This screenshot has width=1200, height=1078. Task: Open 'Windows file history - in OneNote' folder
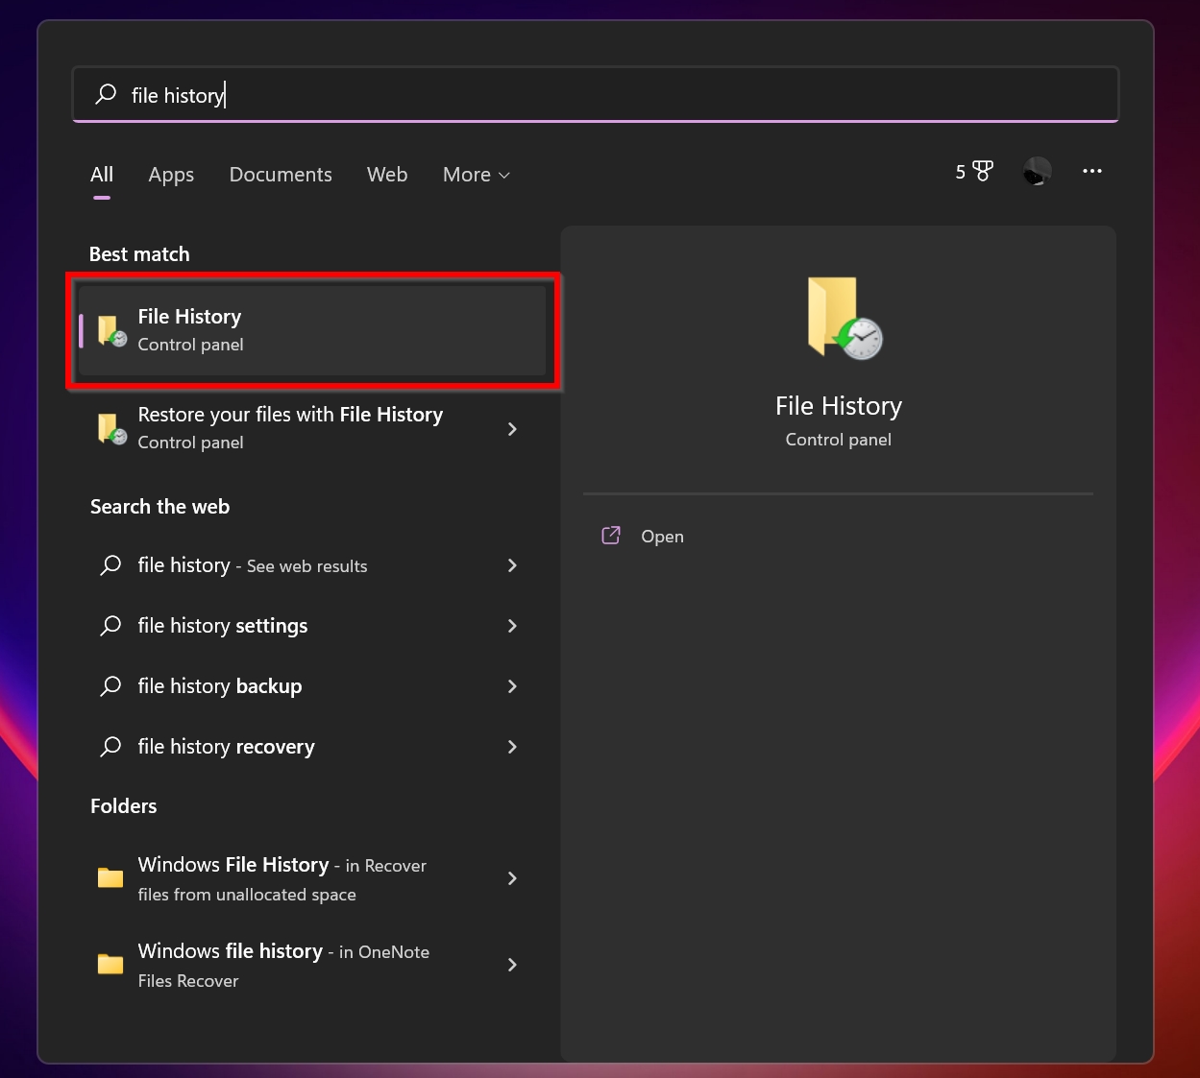[312, 965]
